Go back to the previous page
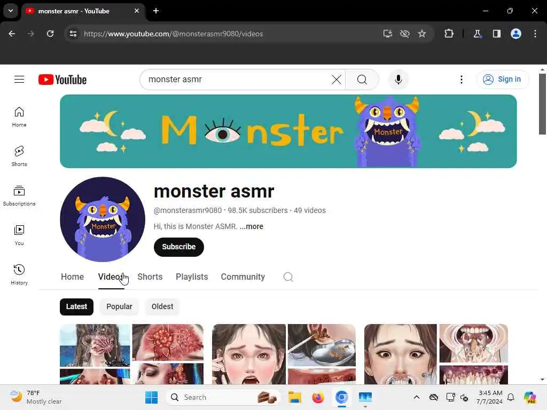This screenshot has width=547, height=410. [x=12, y=34]
